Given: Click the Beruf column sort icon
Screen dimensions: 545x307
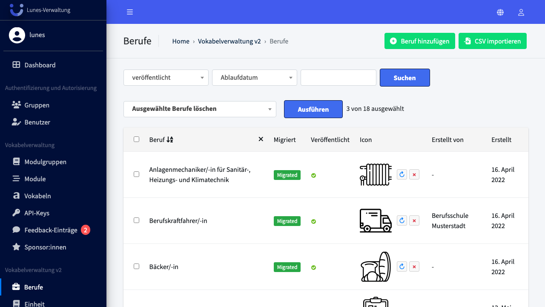Looking at the screenshot, I should click(x=170, y=139).
